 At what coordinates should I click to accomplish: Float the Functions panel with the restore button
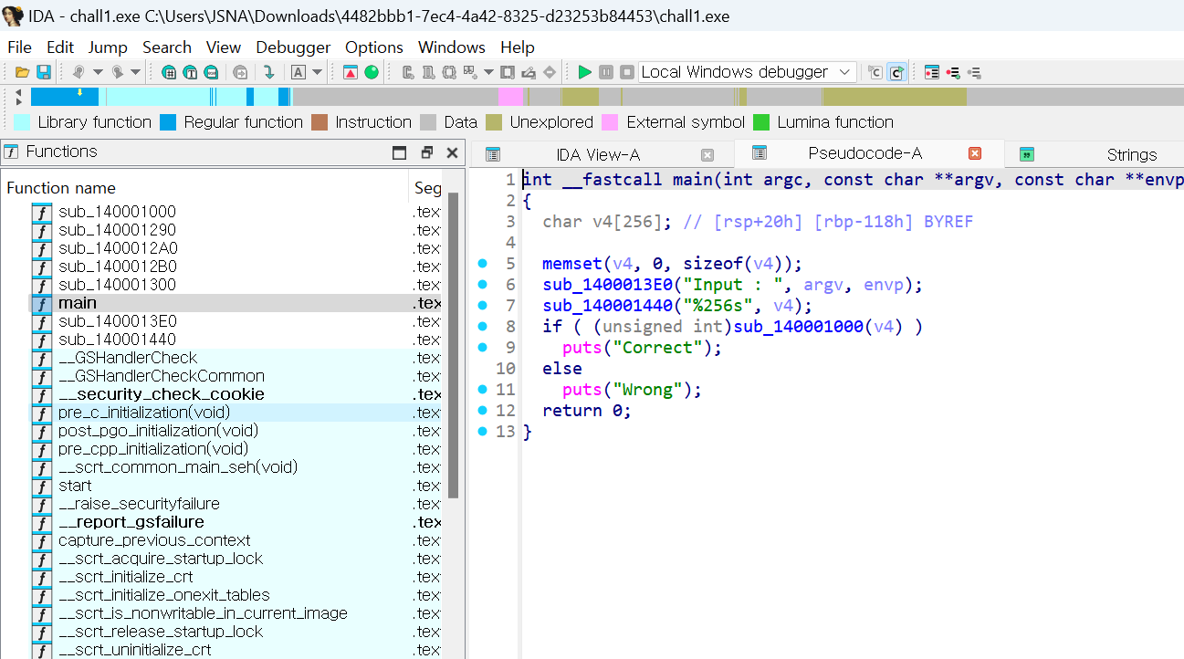(426, 152)
